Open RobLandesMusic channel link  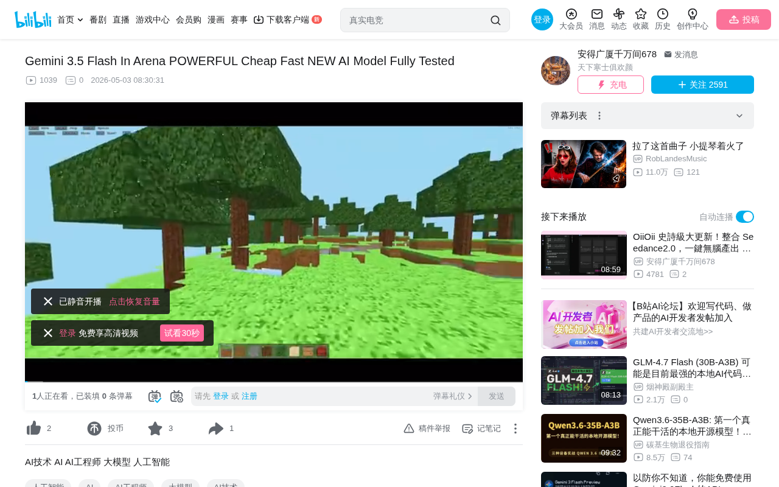click(676, 159)
